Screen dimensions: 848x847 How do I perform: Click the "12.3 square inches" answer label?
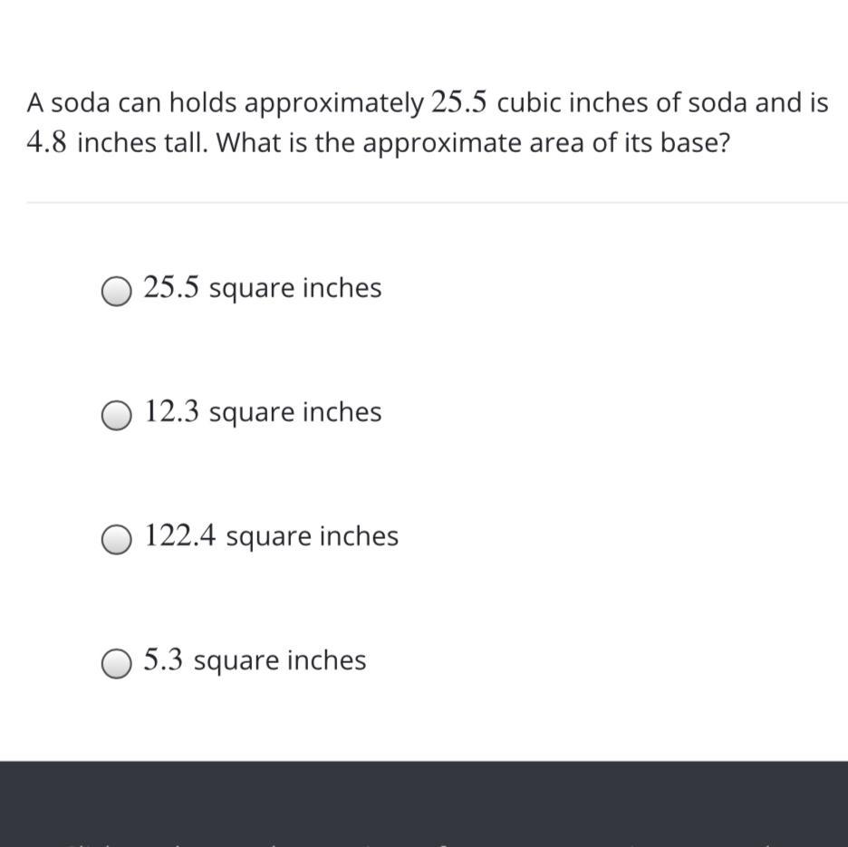[263, 412]
